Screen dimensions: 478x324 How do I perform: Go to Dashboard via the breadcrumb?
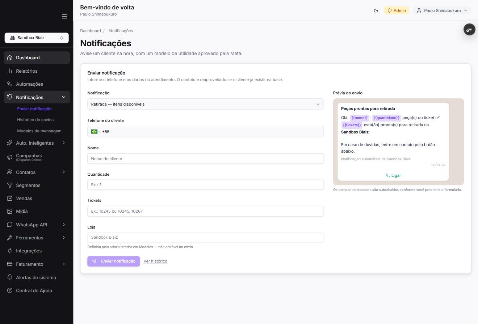point(91,31)
